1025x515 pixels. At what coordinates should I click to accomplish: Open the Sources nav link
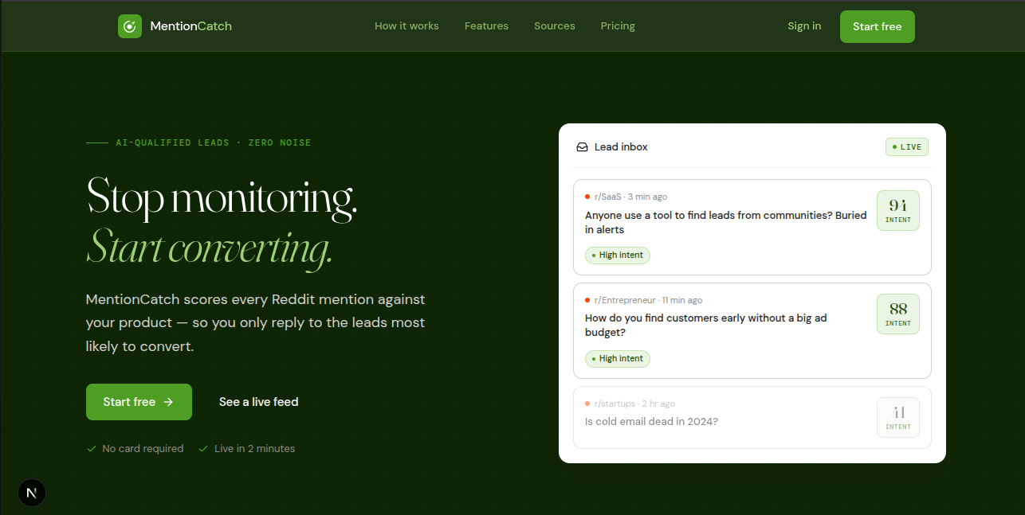click(555, 26)
